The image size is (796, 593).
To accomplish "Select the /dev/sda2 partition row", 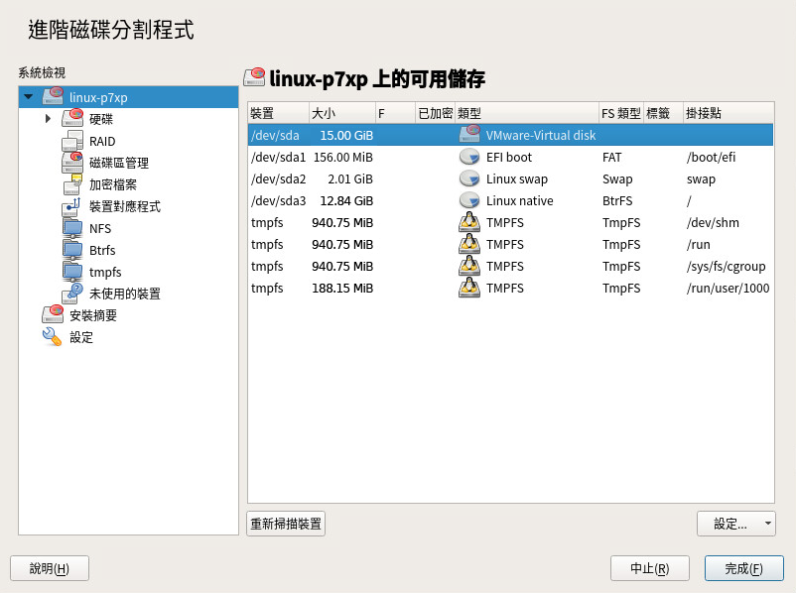I will pos(511,178).
